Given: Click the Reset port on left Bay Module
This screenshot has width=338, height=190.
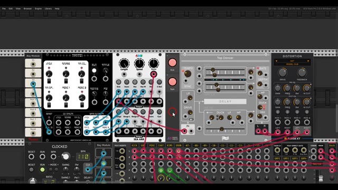Looking at the screenshot, I should (33, 133).
